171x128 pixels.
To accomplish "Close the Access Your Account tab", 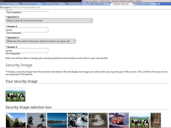I will point(132,4).
